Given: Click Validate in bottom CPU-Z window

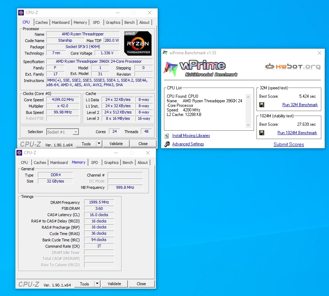Looking at the screenshot, I should (114, 284).
